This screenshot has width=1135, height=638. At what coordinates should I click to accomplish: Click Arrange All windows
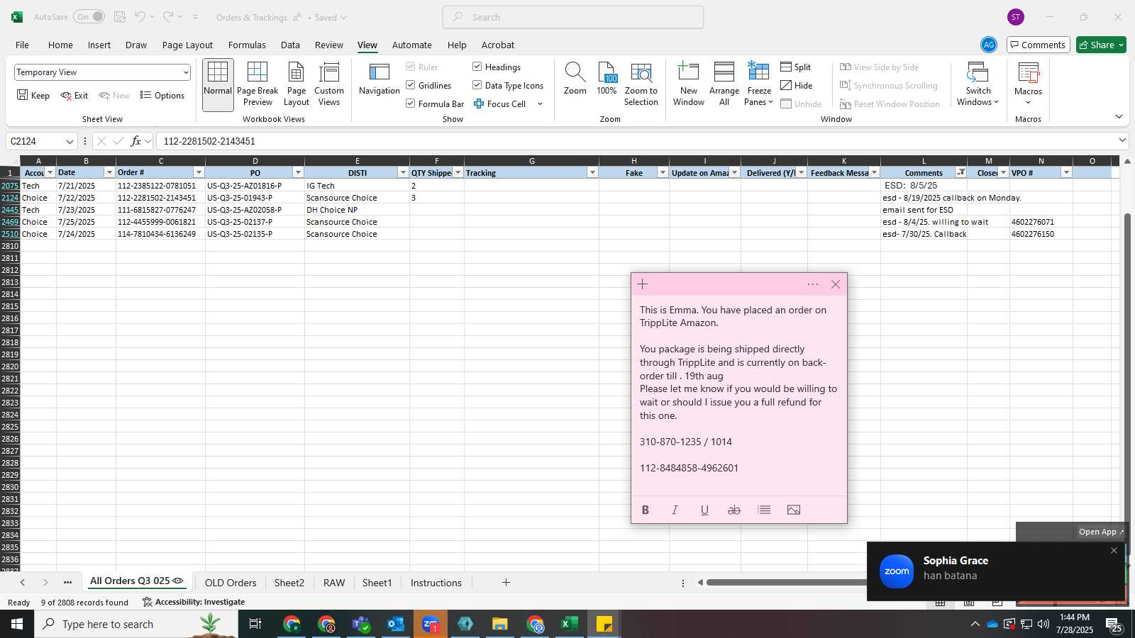(724, 84)
